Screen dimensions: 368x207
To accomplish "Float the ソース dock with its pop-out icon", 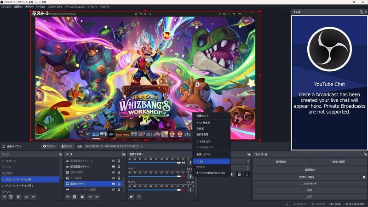I will click(x=124, y=154).
